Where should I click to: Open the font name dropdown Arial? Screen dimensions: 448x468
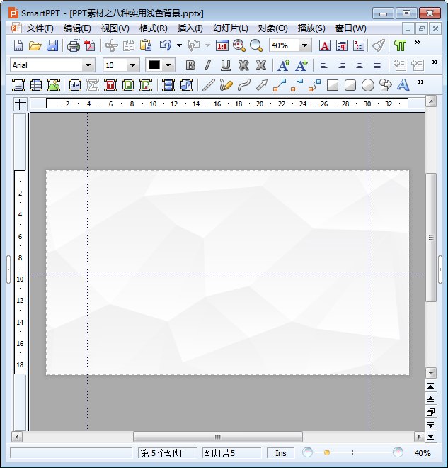click(88, 65)
